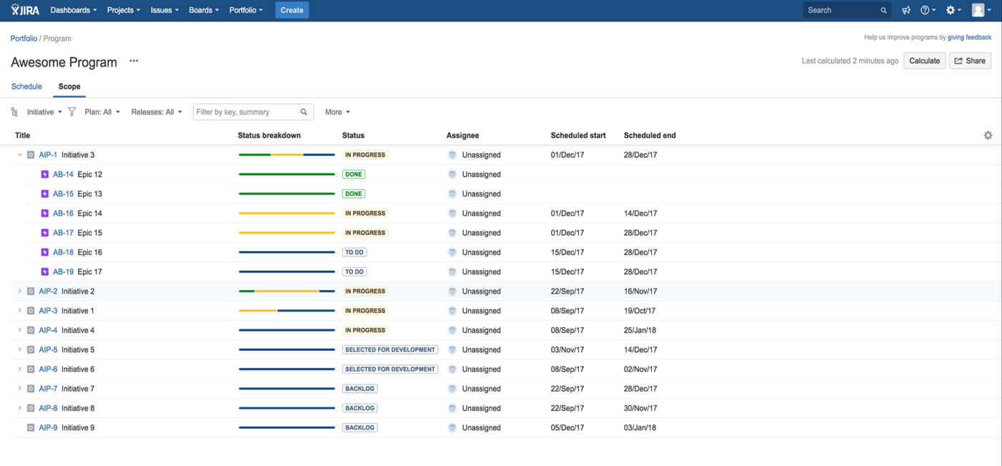This screenshot has width=1002, height=466.
Task: Switch to the Schedule tab
Action: coord(26,86)
